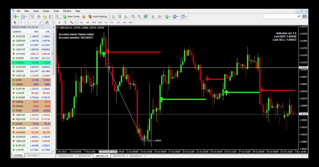Select the equidistant channel tool
The image size is (319, 167).
point(47,23)
